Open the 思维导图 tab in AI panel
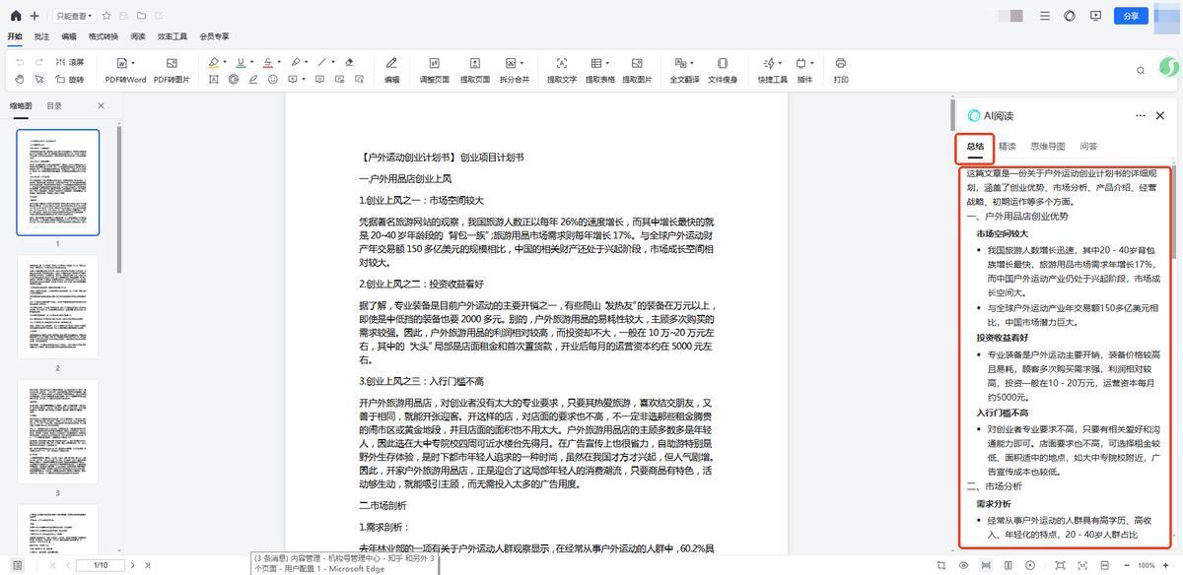The width and height of the screenshot is (1183, 575). pos(1047,146)
